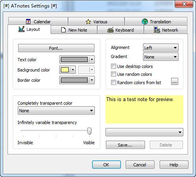Image resolution: width=196 pixels, height=177 pixels.
Task: Click 'Infinitely variable transparency' label
Action: [x=47, y=122]
